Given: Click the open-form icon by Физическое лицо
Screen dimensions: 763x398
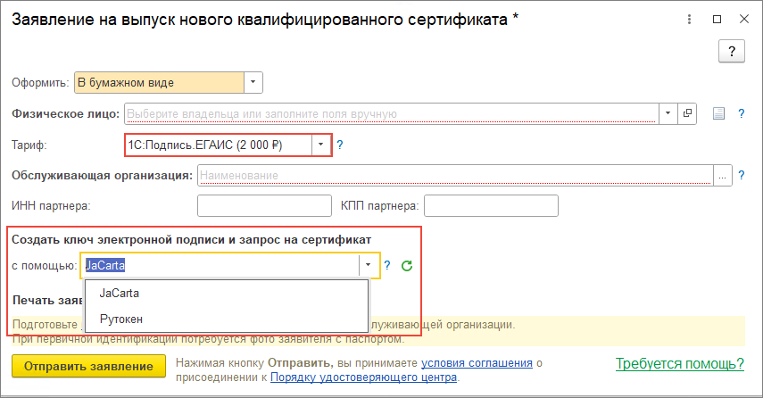Looking at the screenshot, I should (688, 113).
